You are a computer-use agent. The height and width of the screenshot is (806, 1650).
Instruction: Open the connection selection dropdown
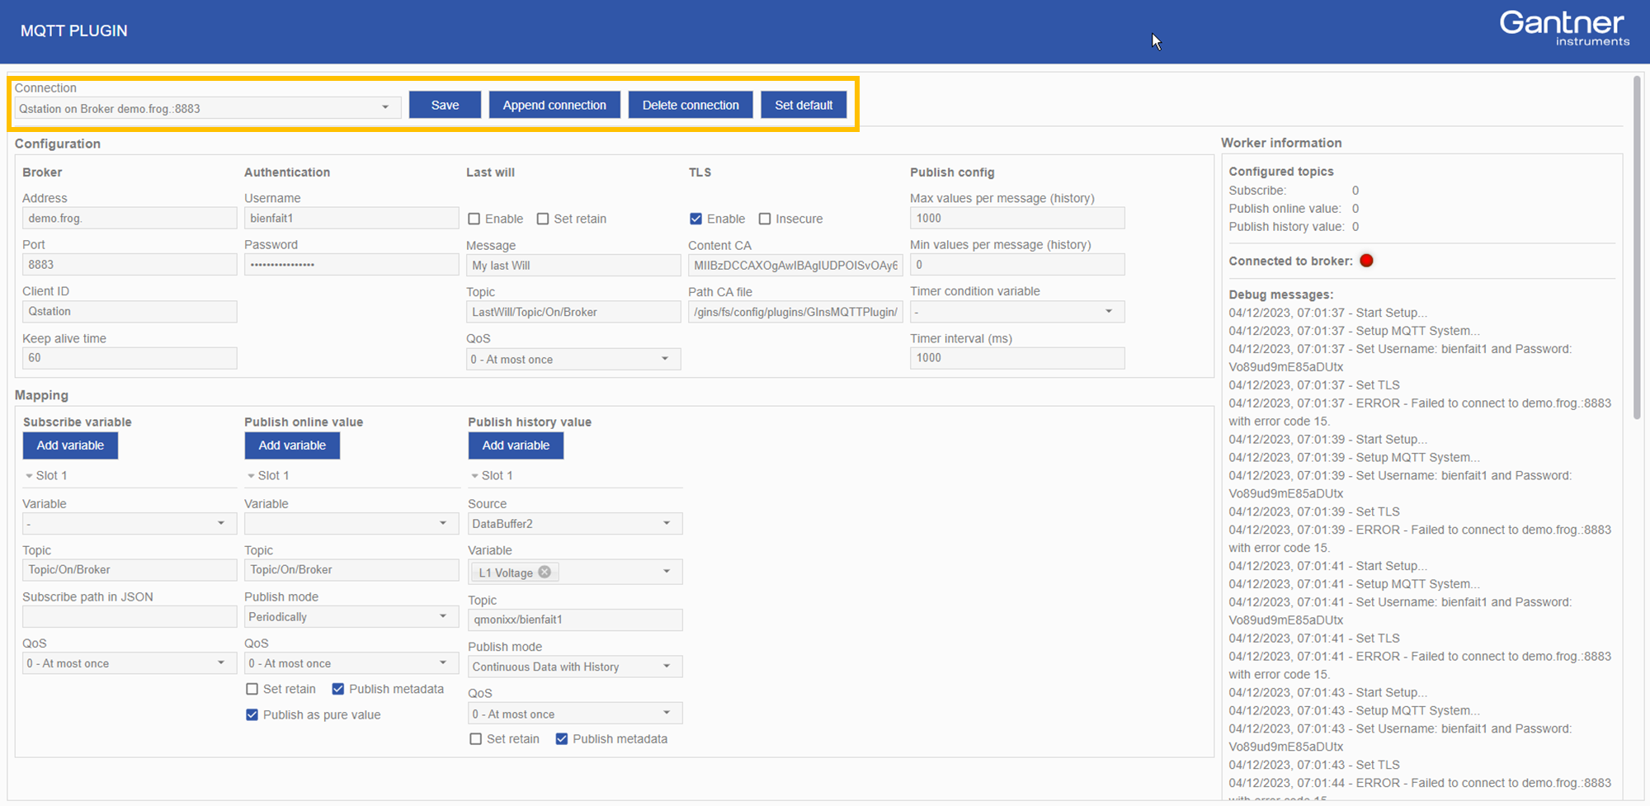tap(385, 107)
